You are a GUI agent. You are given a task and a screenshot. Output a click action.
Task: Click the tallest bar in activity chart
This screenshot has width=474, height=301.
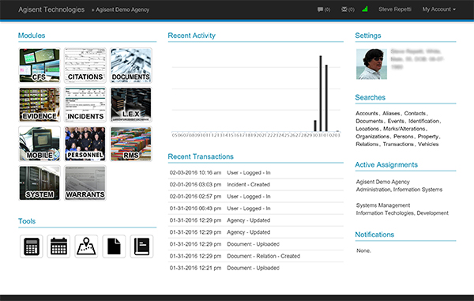321,93
